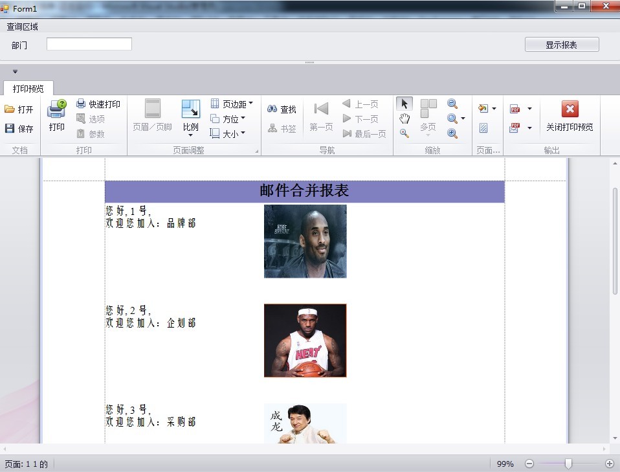Enable the hand pan tool
Viewport: 620px width, 472px height.
[x=403, y=118]
